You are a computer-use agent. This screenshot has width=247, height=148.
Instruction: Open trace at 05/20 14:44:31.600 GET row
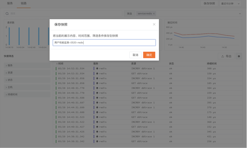tap(148, 112)
